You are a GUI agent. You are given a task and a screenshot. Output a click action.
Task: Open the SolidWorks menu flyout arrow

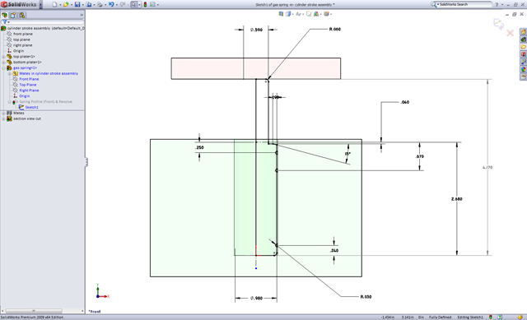point(40,4)
